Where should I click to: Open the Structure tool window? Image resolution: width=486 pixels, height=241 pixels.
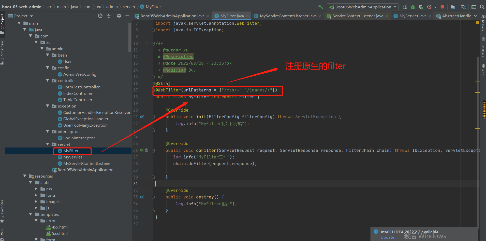tap(2, 53)
